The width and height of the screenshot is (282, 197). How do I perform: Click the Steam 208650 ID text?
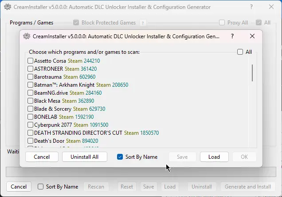click(x=112, y=85)
